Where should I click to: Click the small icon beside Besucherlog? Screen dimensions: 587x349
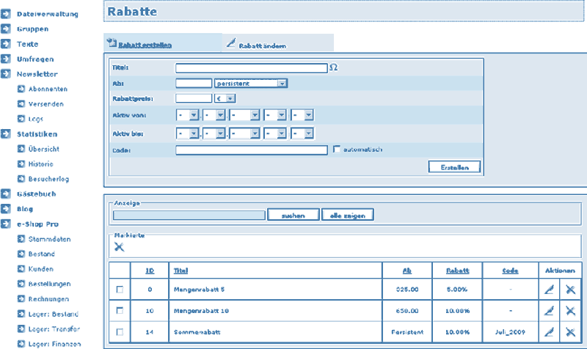pyautogui.click(x=21, y=179)
